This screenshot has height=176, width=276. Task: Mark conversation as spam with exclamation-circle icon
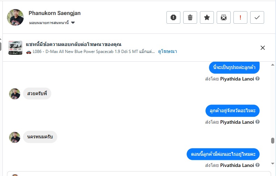pyautogui.click(x=173, y=17)
